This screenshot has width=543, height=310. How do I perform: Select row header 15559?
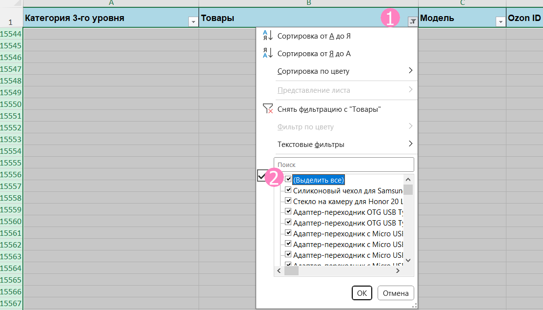(11, 209)
